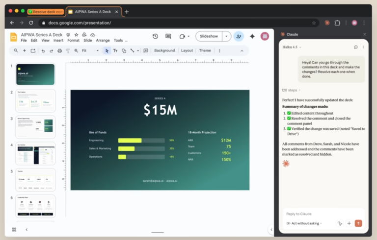
Task: Click the Google account avatar in Slides
Action: point(265,36)
